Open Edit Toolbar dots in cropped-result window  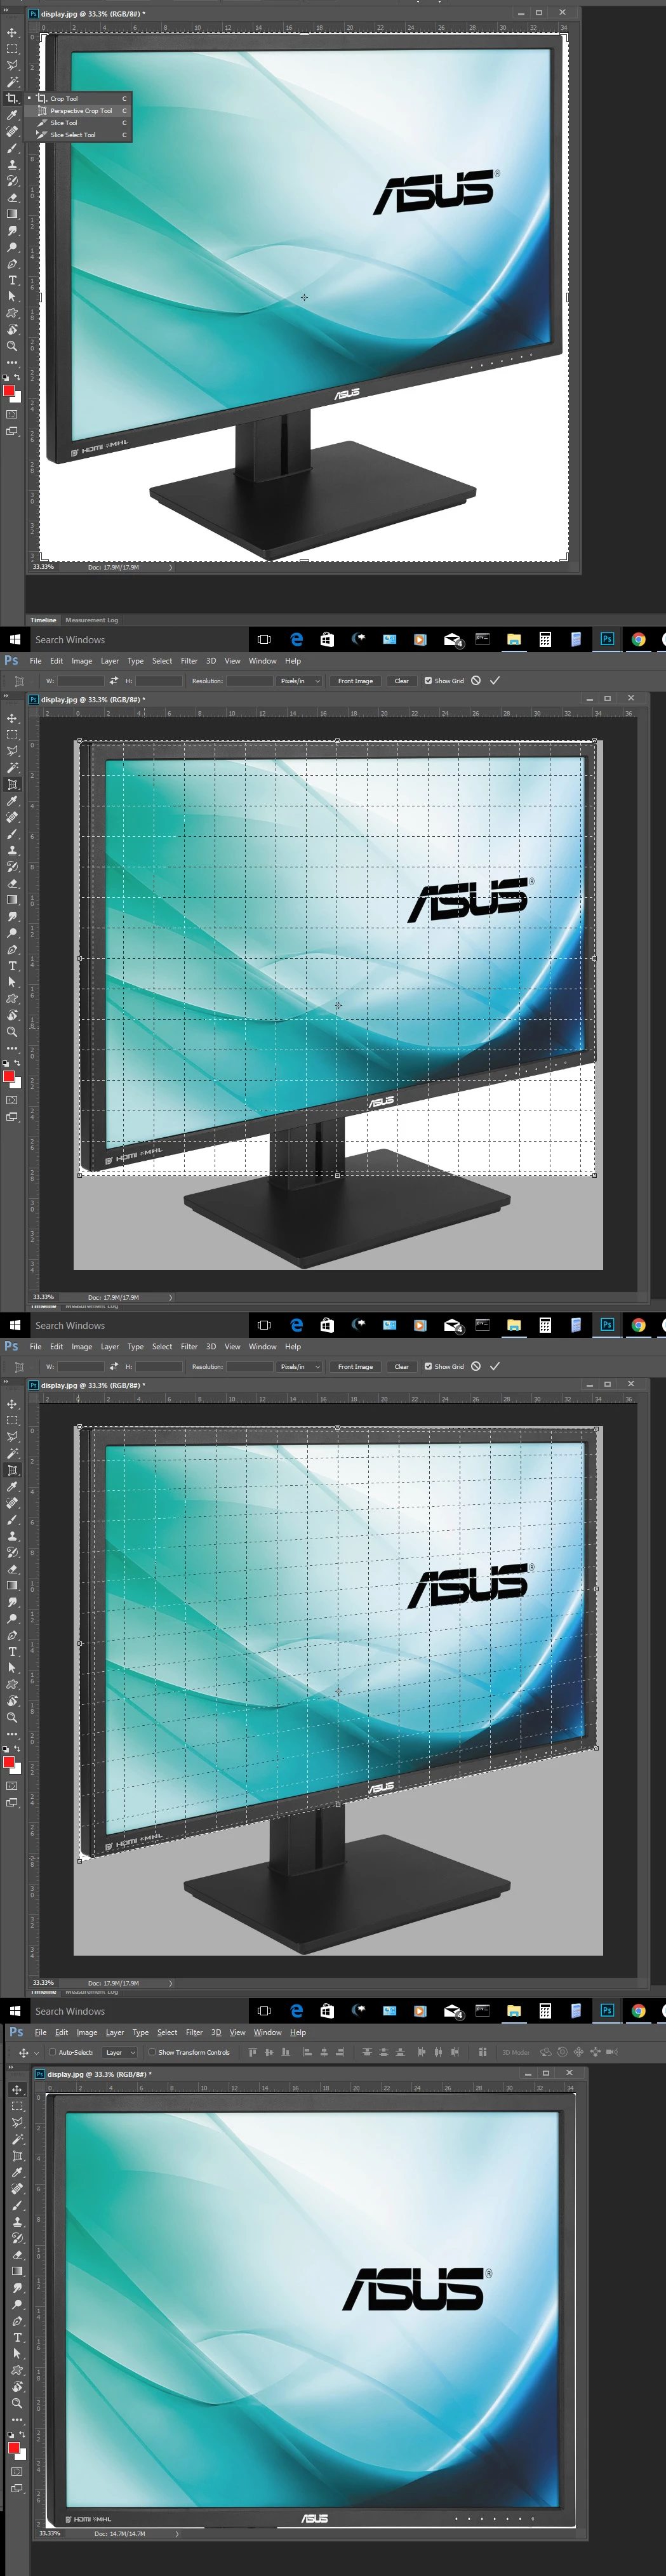[x=17, y=2420]
